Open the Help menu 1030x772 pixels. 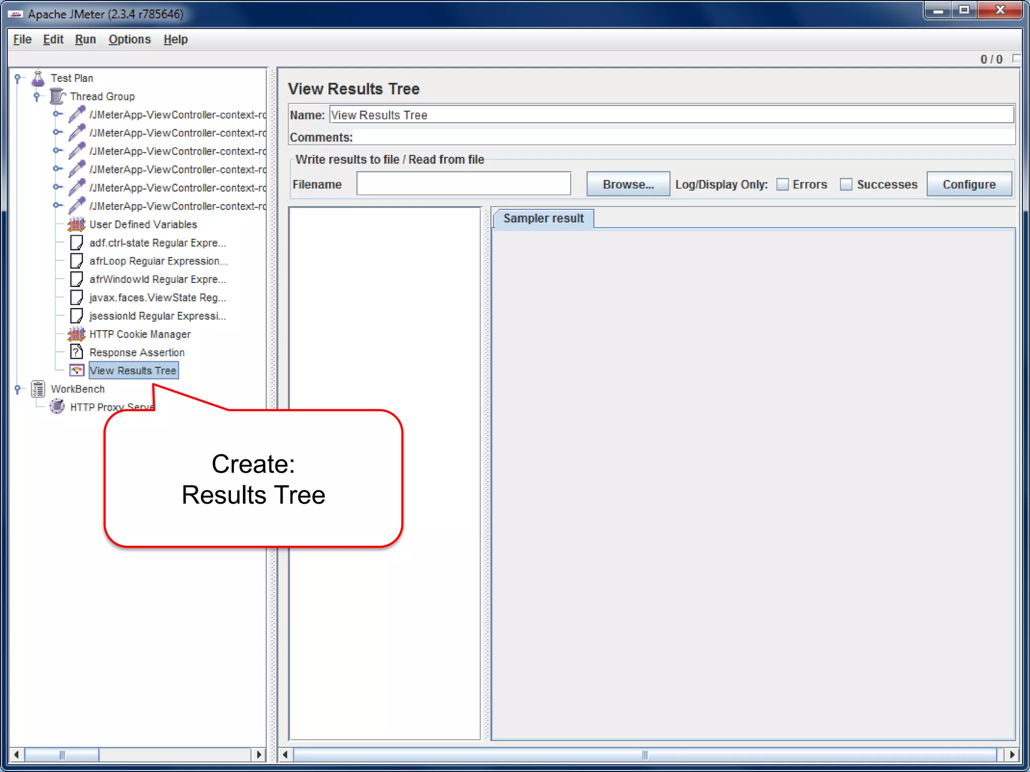click(176, 39)
